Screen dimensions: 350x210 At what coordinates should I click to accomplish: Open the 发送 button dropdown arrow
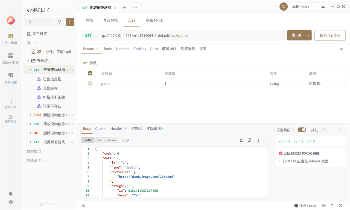click(308, 35)
